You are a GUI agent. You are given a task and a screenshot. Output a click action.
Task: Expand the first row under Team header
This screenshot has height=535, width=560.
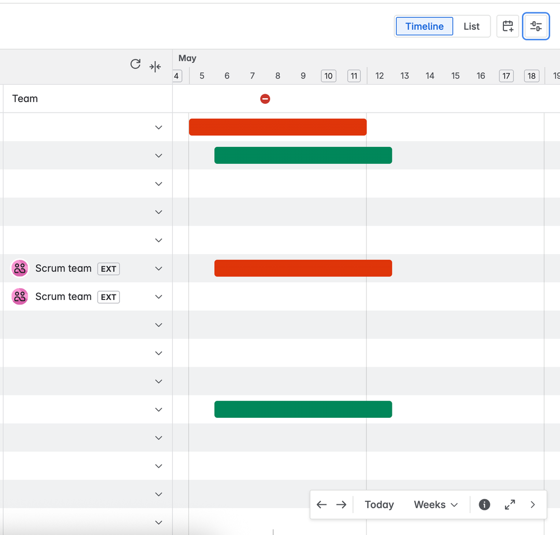pos(159,127)
